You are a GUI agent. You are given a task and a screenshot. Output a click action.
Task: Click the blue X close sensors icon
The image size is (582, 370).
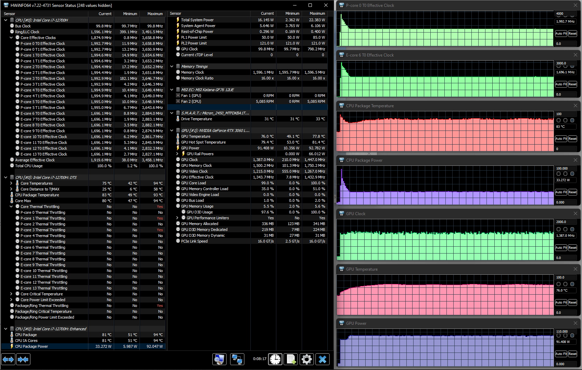(322, 359)
